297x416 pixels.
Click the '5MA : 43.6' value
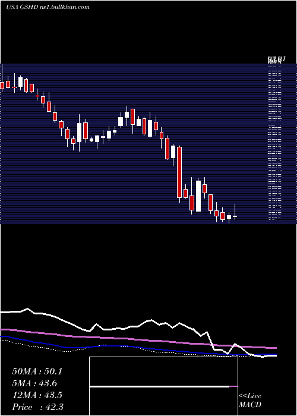pyautogui.click(x=34, y=383)
